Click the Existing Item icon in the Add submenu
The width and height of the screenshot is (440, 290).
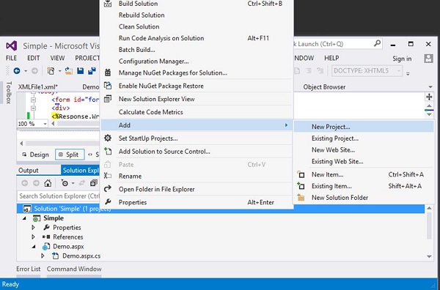(x=301, y=186)
